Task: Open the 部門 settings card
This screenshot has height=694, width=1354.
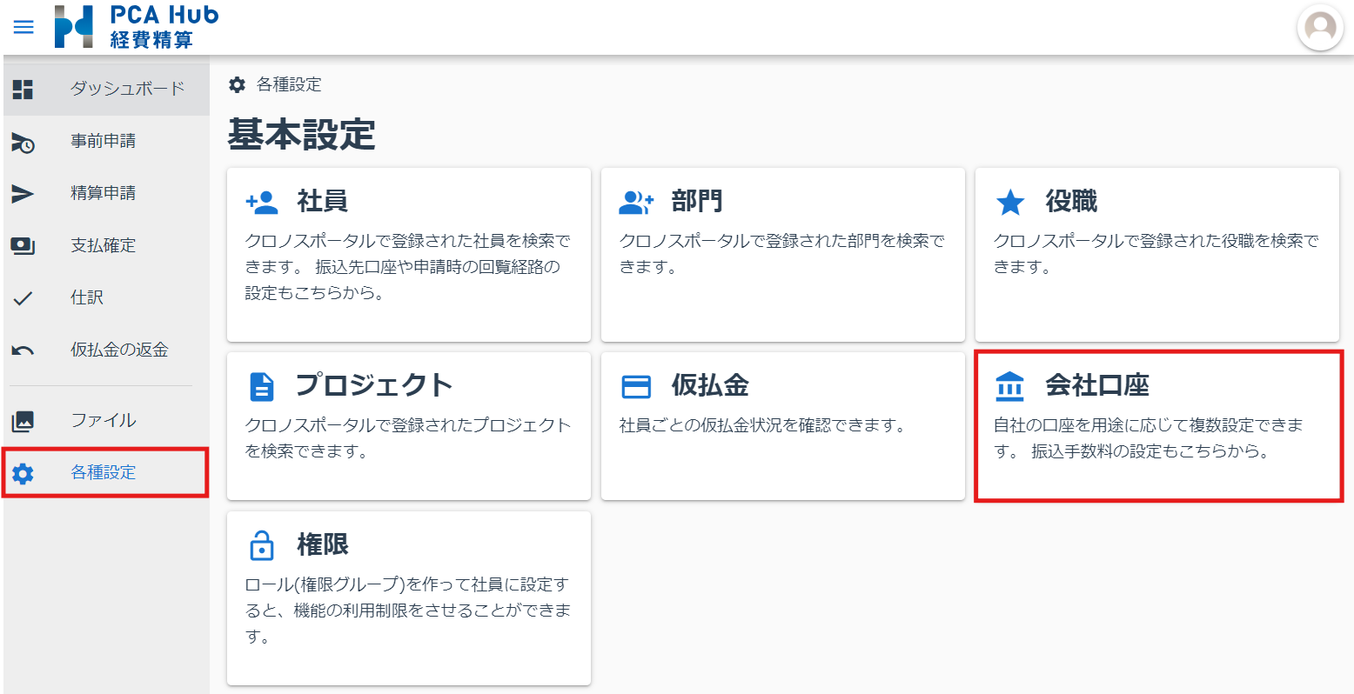Action: [783, 255]
